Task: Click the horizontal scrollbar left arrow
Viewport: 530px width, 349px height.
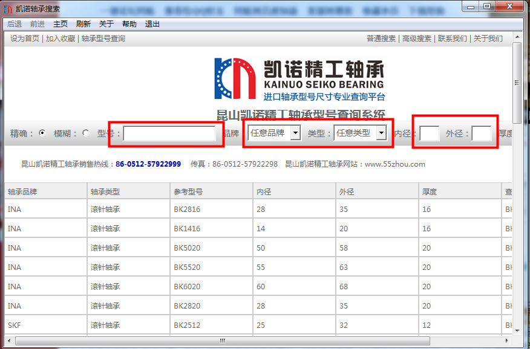Action: coord(9,341)
